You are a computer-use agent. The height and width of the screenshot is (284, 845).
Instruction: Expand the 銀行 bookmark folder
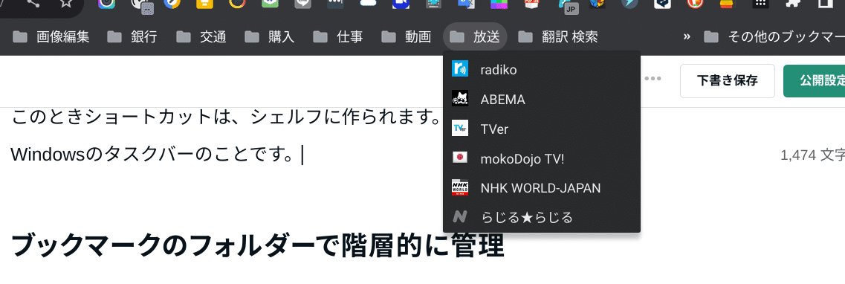pos(132,36)
